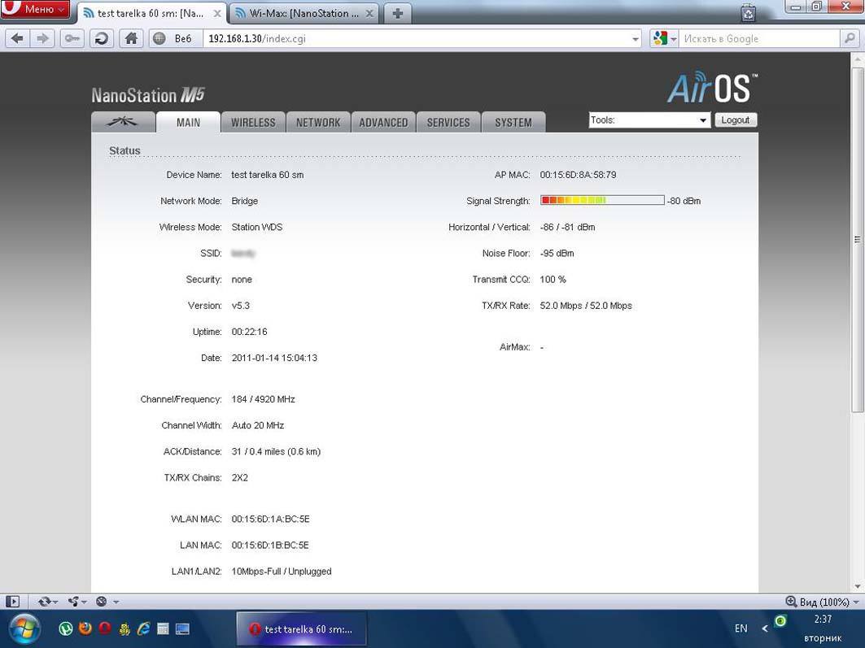This screenshot has height=648, width=865.
Task: Open the password wand key button
Action: pos(72,38)
